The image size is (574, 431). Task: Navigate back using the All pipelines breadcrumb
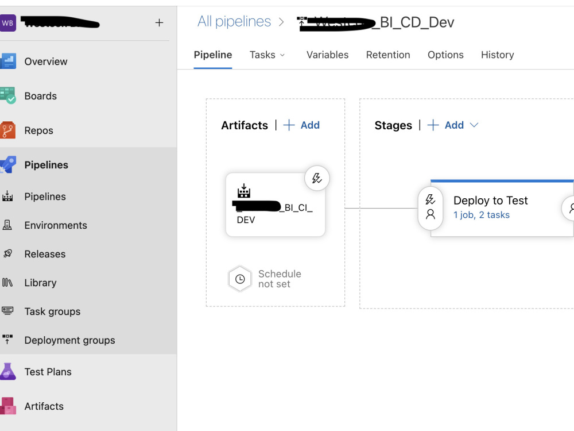(x=234, y=21)
